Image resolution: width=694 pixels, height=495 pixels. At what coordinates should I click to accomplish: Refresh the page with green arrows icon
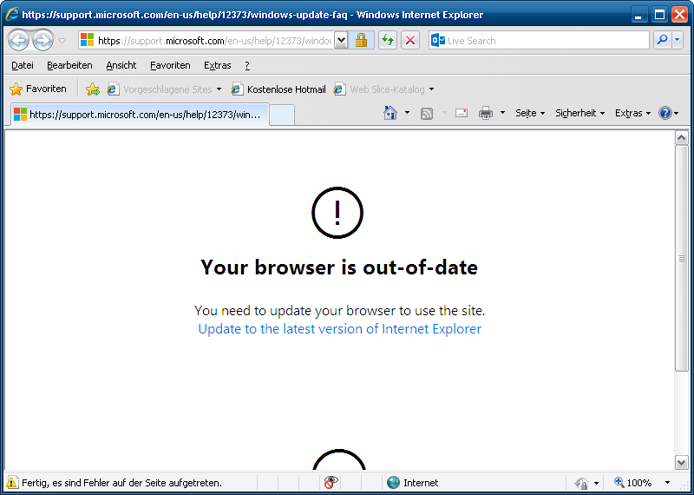click(388, 41)
